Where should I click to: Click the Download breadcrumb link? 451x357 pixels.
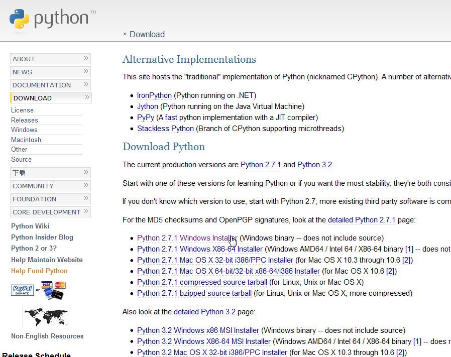point(147,34)
